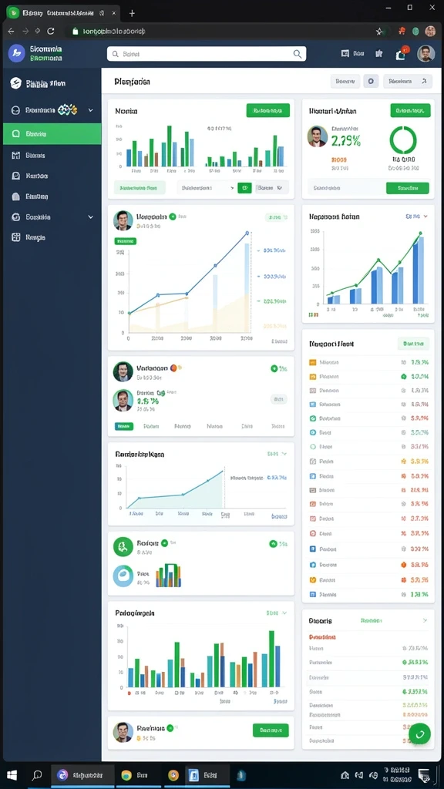Click the square icon with label in app header

point(352,53)
